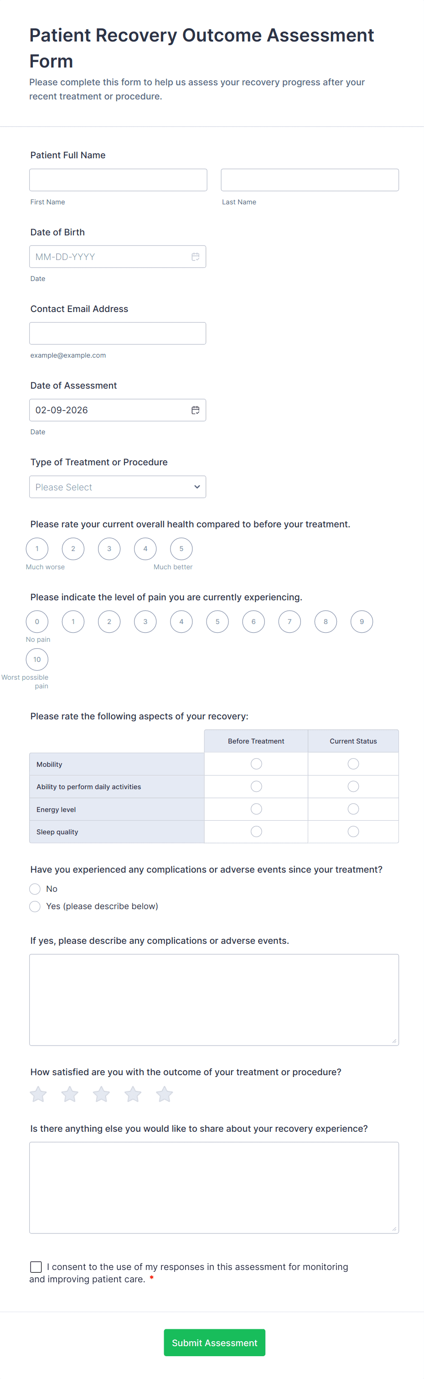
Task: Choose pain level 0, no pain
Action: click(x=37, y=621)
